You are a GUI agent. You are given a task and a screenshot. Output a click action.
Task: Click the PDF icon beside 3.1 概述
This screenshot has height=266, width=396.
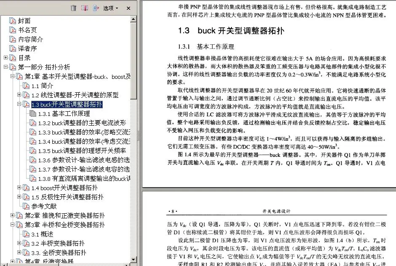click(26, 234)
